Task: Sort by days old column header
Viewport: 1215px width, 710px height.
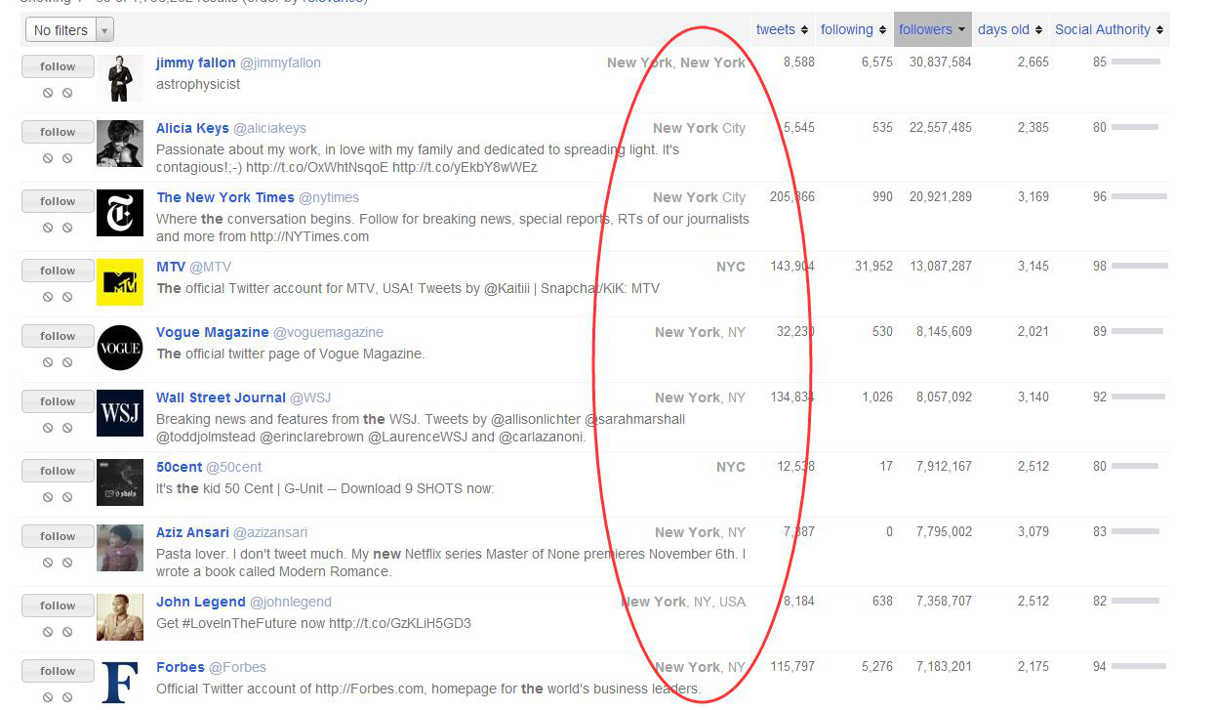Action: 1009,29
